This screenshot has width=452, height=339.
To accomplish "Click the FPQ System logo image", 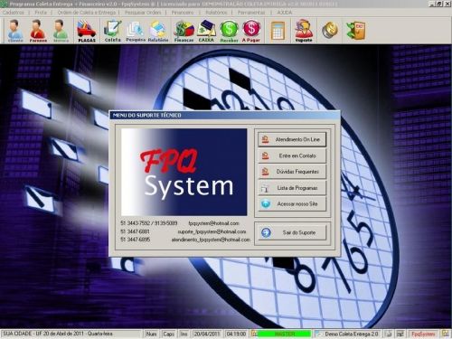I will point(184,172).
